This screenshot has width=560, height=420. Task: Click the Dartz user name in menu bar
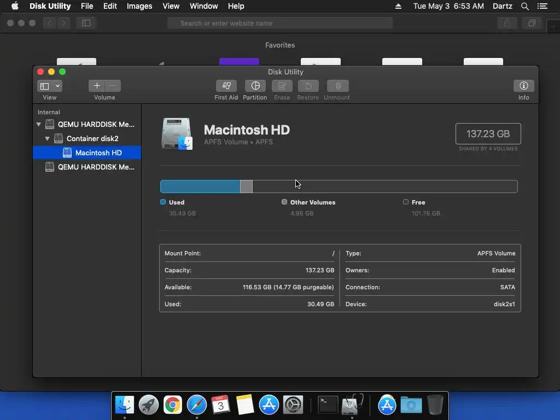click(x=502, y=6)
